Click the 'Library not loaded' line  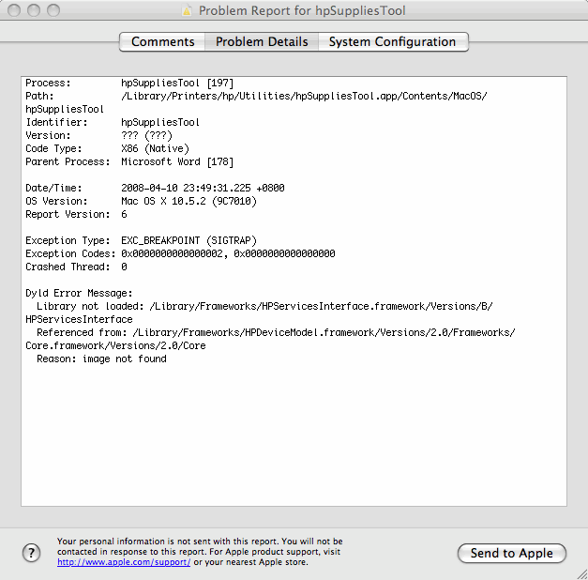click(264, 306)
